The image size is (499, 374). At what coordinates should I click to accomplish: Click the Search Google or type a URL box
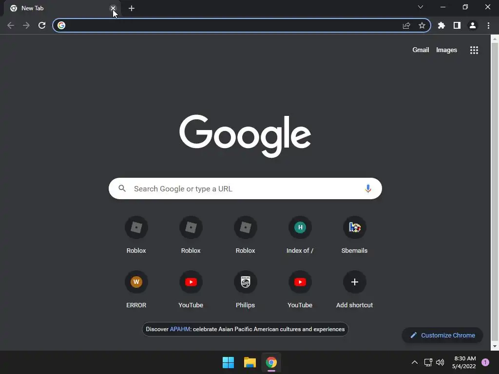coord(245,188)
